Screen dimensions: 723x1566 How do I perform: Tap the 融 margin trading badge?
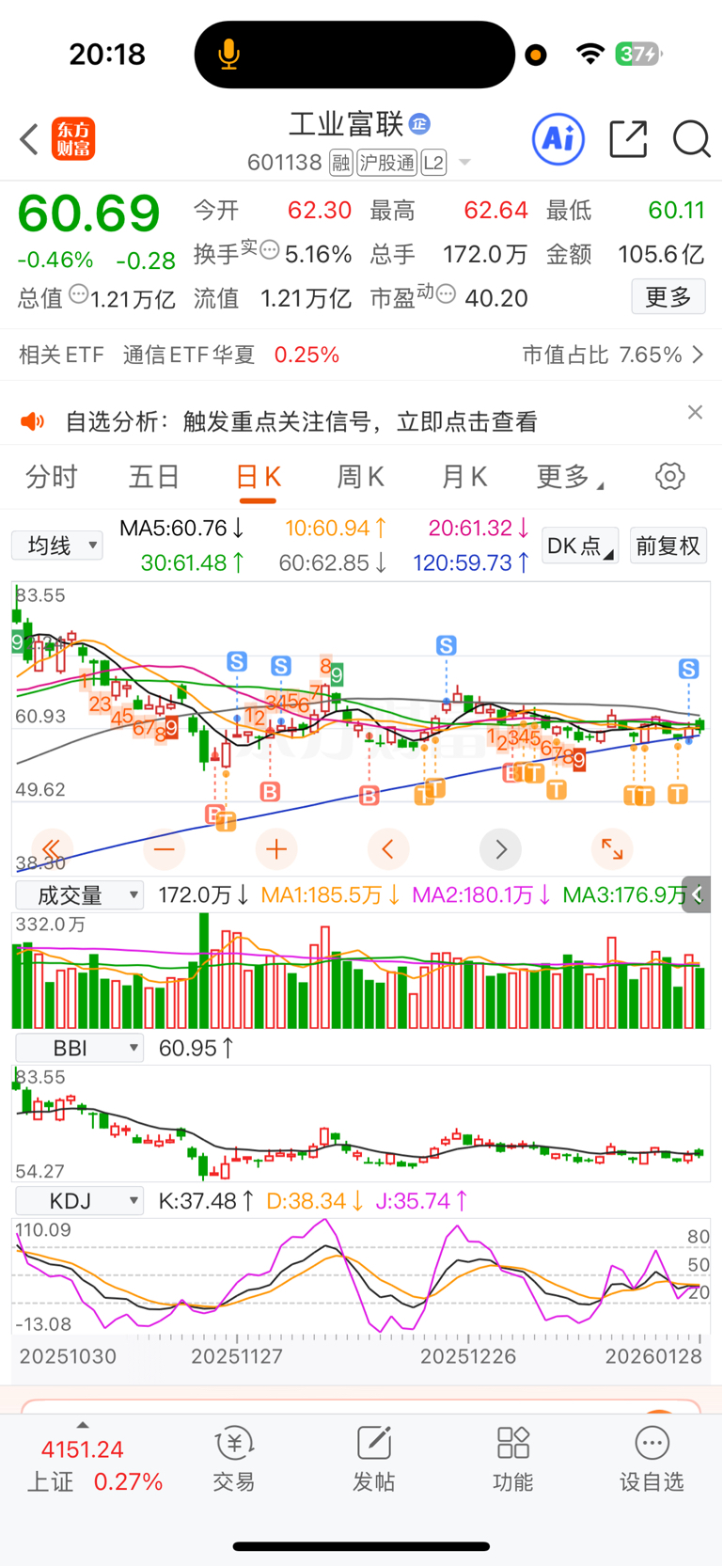point(340,164)
